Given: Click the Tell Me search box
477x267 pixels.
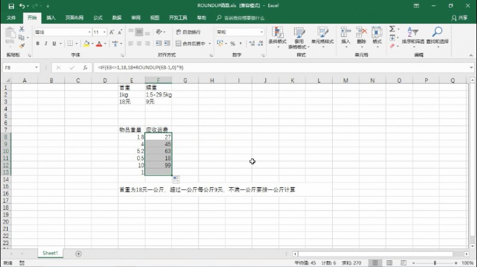Looking at the screenshot, I should tap(240, 18).
